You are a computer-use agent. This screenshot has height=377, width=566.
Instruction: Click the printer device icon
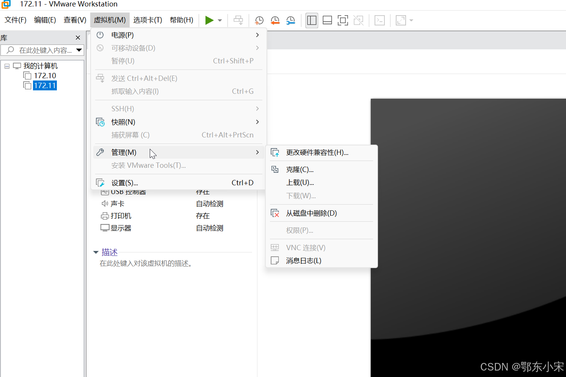pyautogui.click(x=105, y=216)
